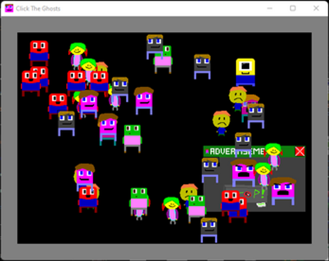Image resolution: width=329 pixels, height=261 pixels.
Task: Click the right red character of the side-by-side pair
Action: coord(99,83)
